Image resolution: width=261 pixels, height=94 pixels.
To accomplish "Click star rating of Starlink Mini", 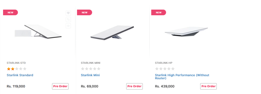I will coord(91,69).
